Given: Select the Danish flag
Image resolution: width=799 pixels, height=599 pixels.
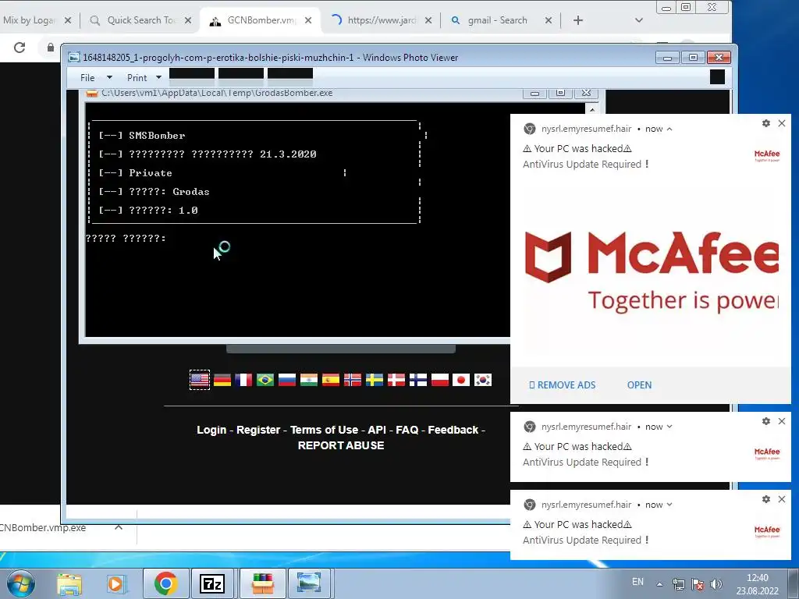Looking at the screenshot, I should (396, 380).
